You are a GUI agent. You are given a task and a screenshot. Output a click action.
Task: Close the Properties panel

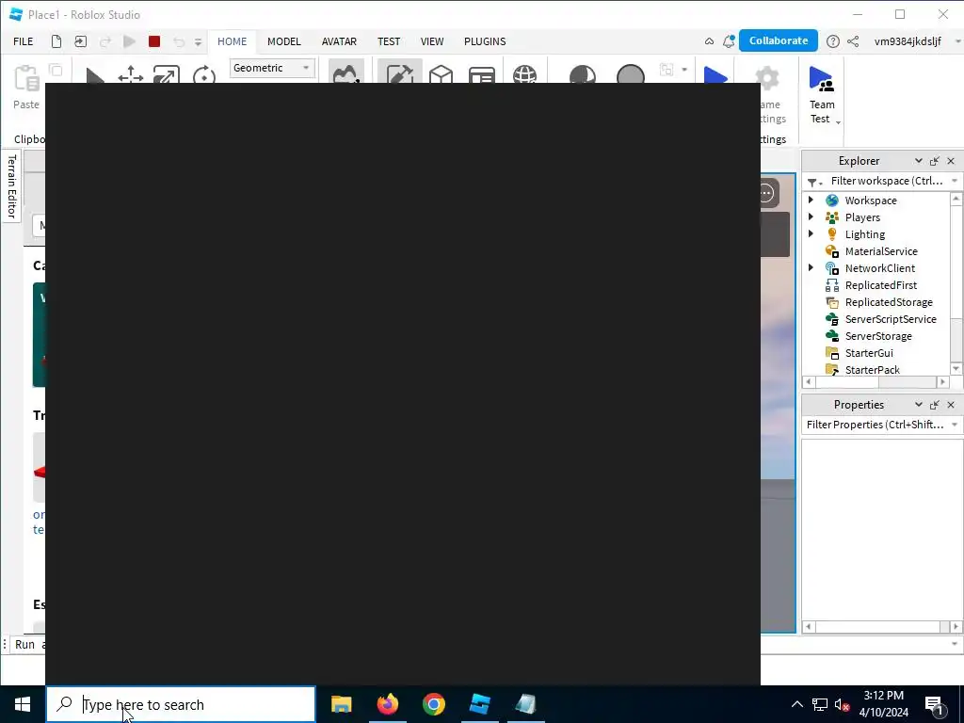(951, 405)
